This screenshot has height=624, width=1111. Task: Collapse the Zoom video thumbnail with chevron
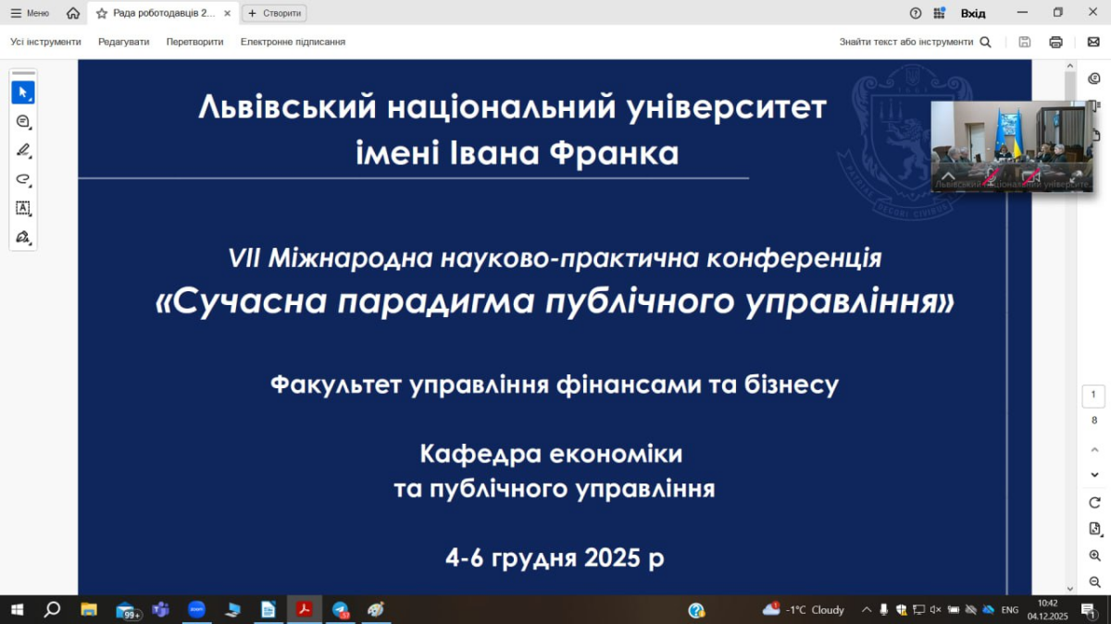948,176
